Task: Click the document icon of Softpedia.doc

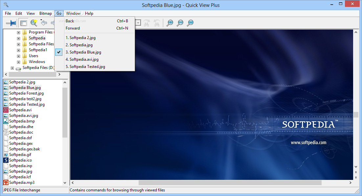Action: (6, 132)
